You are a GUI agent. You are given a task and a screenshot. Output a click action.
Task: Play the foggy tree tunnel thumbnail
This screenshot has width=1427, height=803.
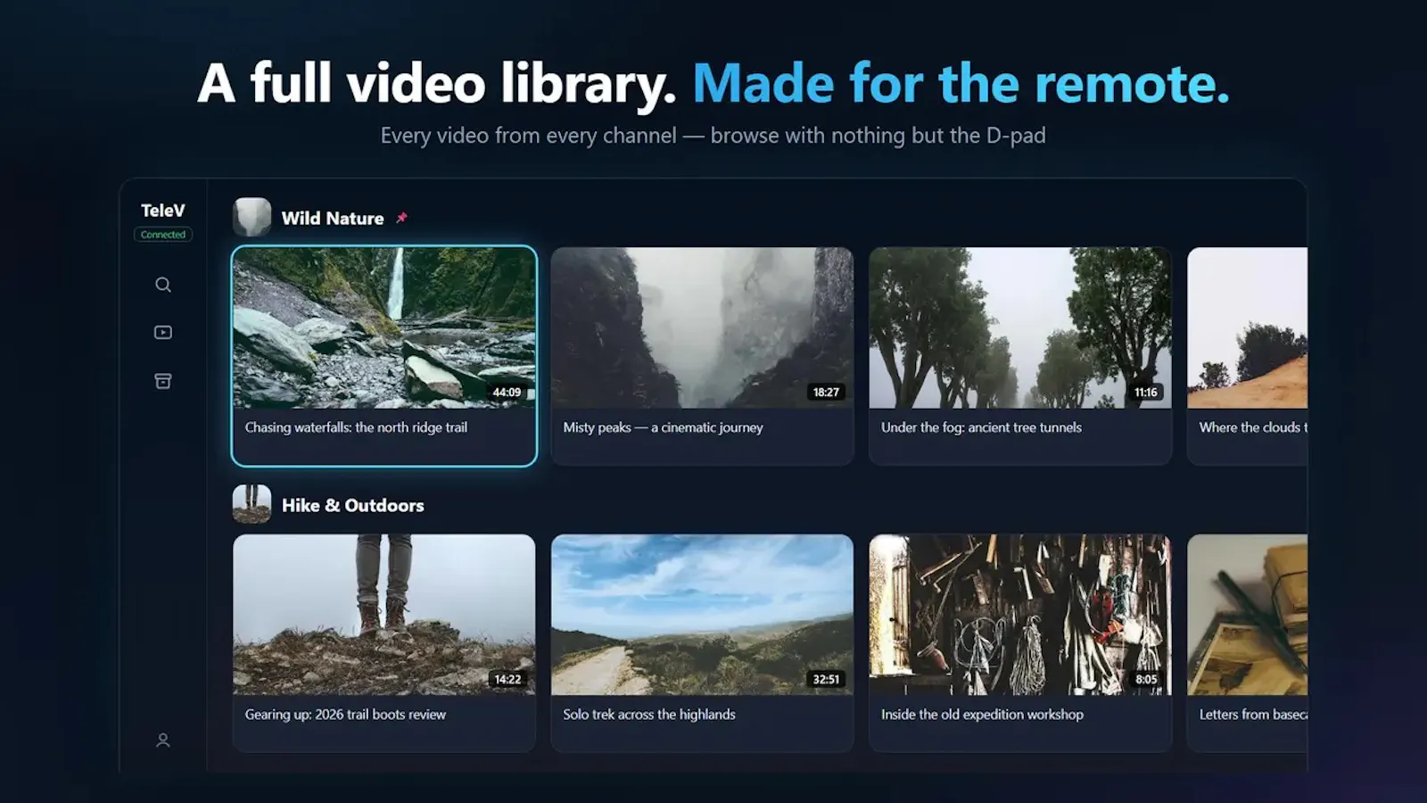coord(1020,327)
